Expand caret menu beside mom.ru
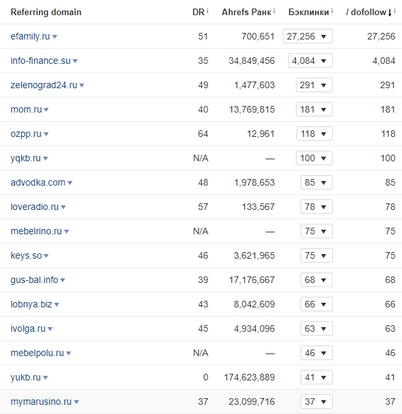The image size is (402, 414). tap(46, 109)
